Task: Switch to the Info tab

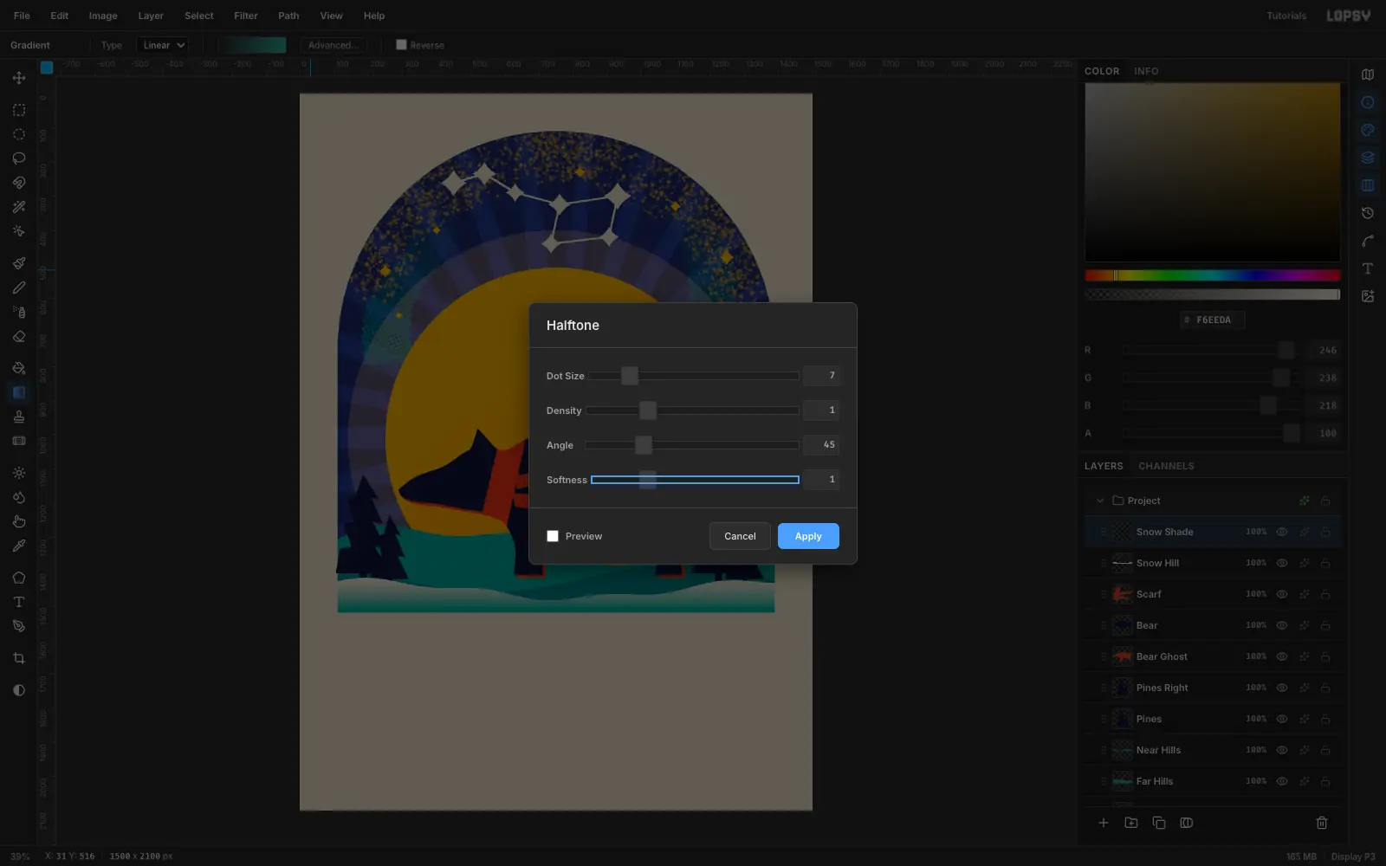Action: 1146,71
